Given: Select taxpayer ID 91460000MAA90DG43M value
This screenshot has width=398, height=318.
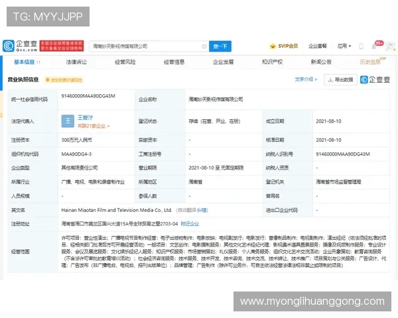Looking at the screenshot, I should (343, 154).
